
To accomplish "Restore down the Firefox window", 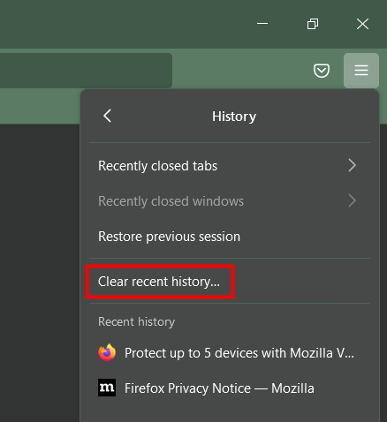I will (313, 24).
